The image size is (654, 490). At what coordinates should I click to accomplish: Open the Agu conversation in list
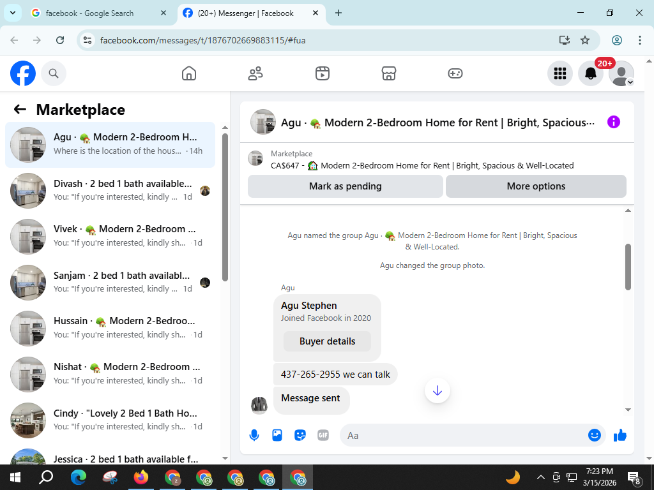tap(110, 145)
